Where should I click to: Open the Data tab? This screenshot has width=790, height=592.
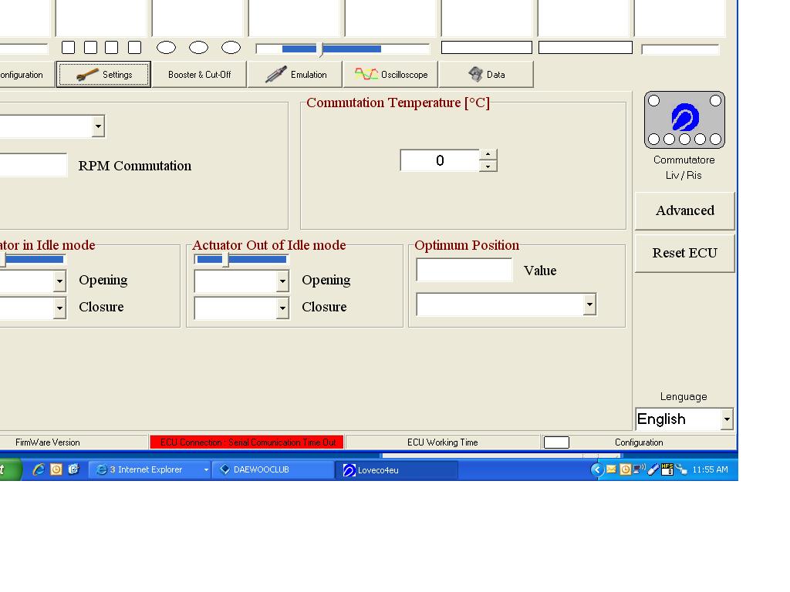coord(486,75)
